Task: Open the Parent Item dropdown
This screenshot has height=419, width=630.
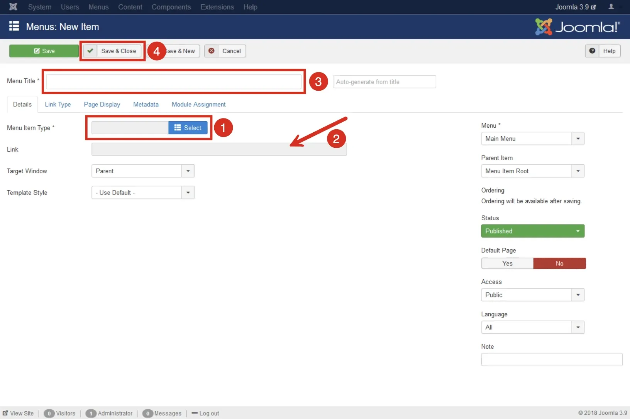Action: pyautogui.click(x=533, y=171)
